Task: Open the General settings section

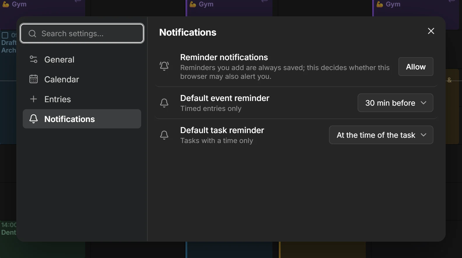Action: [82, 60]
